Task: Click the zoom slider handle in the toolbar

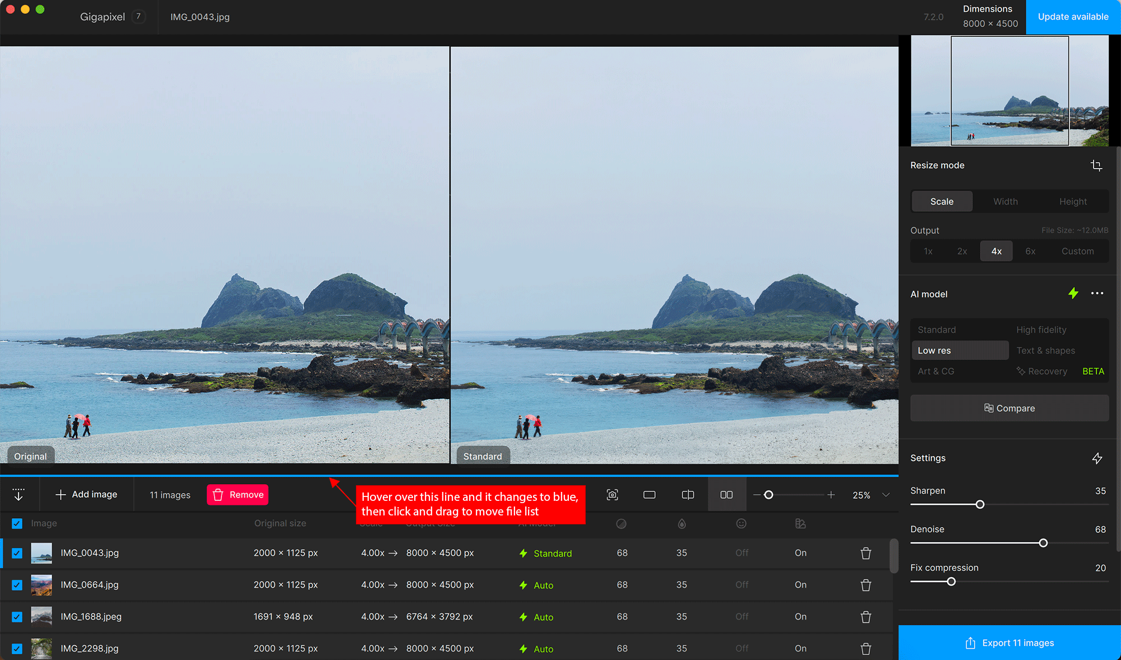Action: coord(768,495)
